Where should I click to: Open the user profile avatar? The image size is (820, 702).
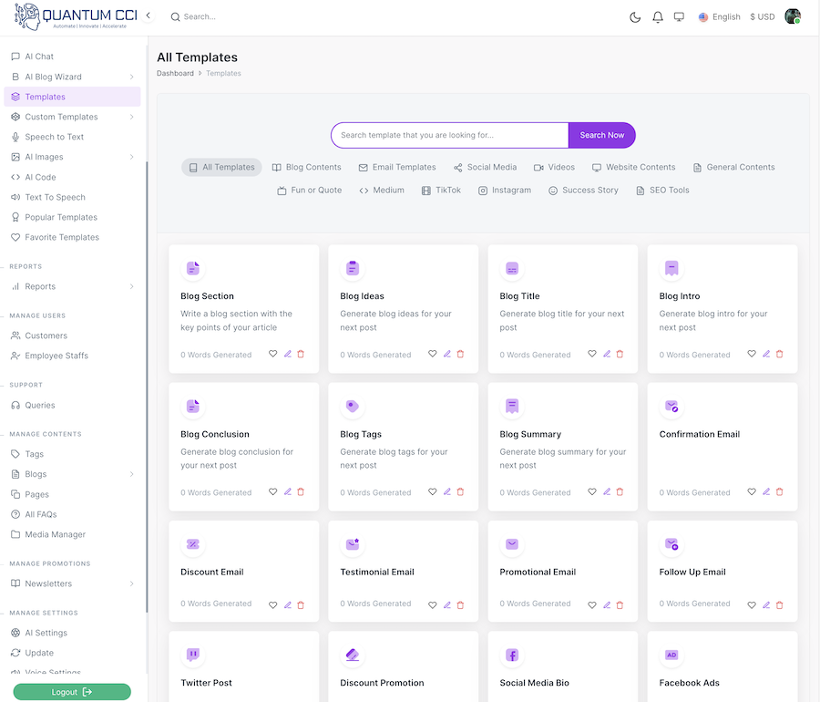(x=793, y=16)
